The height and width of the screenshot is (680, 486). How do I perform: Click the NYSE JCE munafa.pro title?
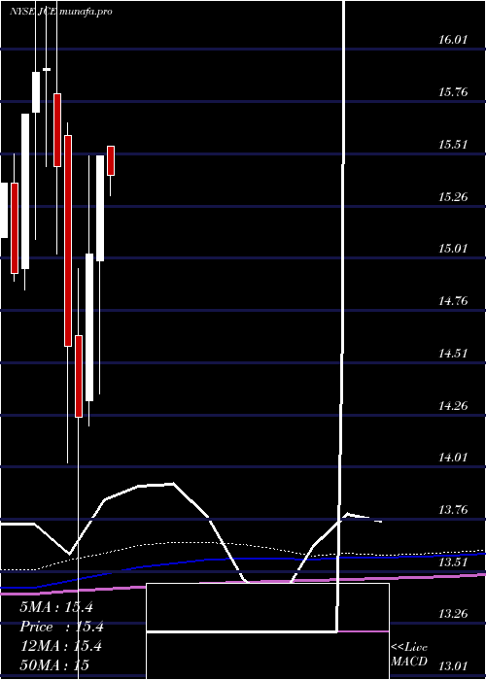tap(61, 12)
